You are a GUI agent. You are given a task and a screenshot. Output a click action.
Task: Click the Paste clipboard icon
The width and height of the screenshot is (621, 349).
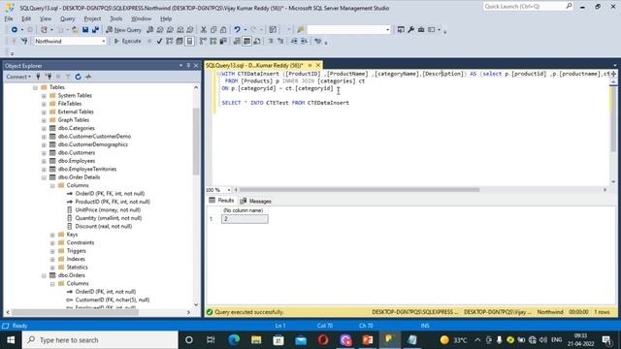[223, 30]
